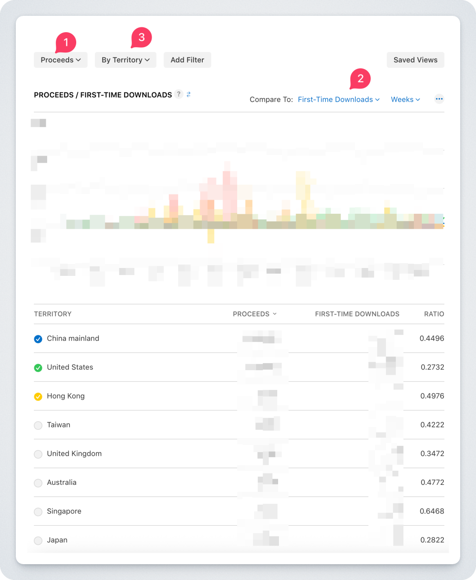
Task: Open Saved Views
Action: [416, 60]
